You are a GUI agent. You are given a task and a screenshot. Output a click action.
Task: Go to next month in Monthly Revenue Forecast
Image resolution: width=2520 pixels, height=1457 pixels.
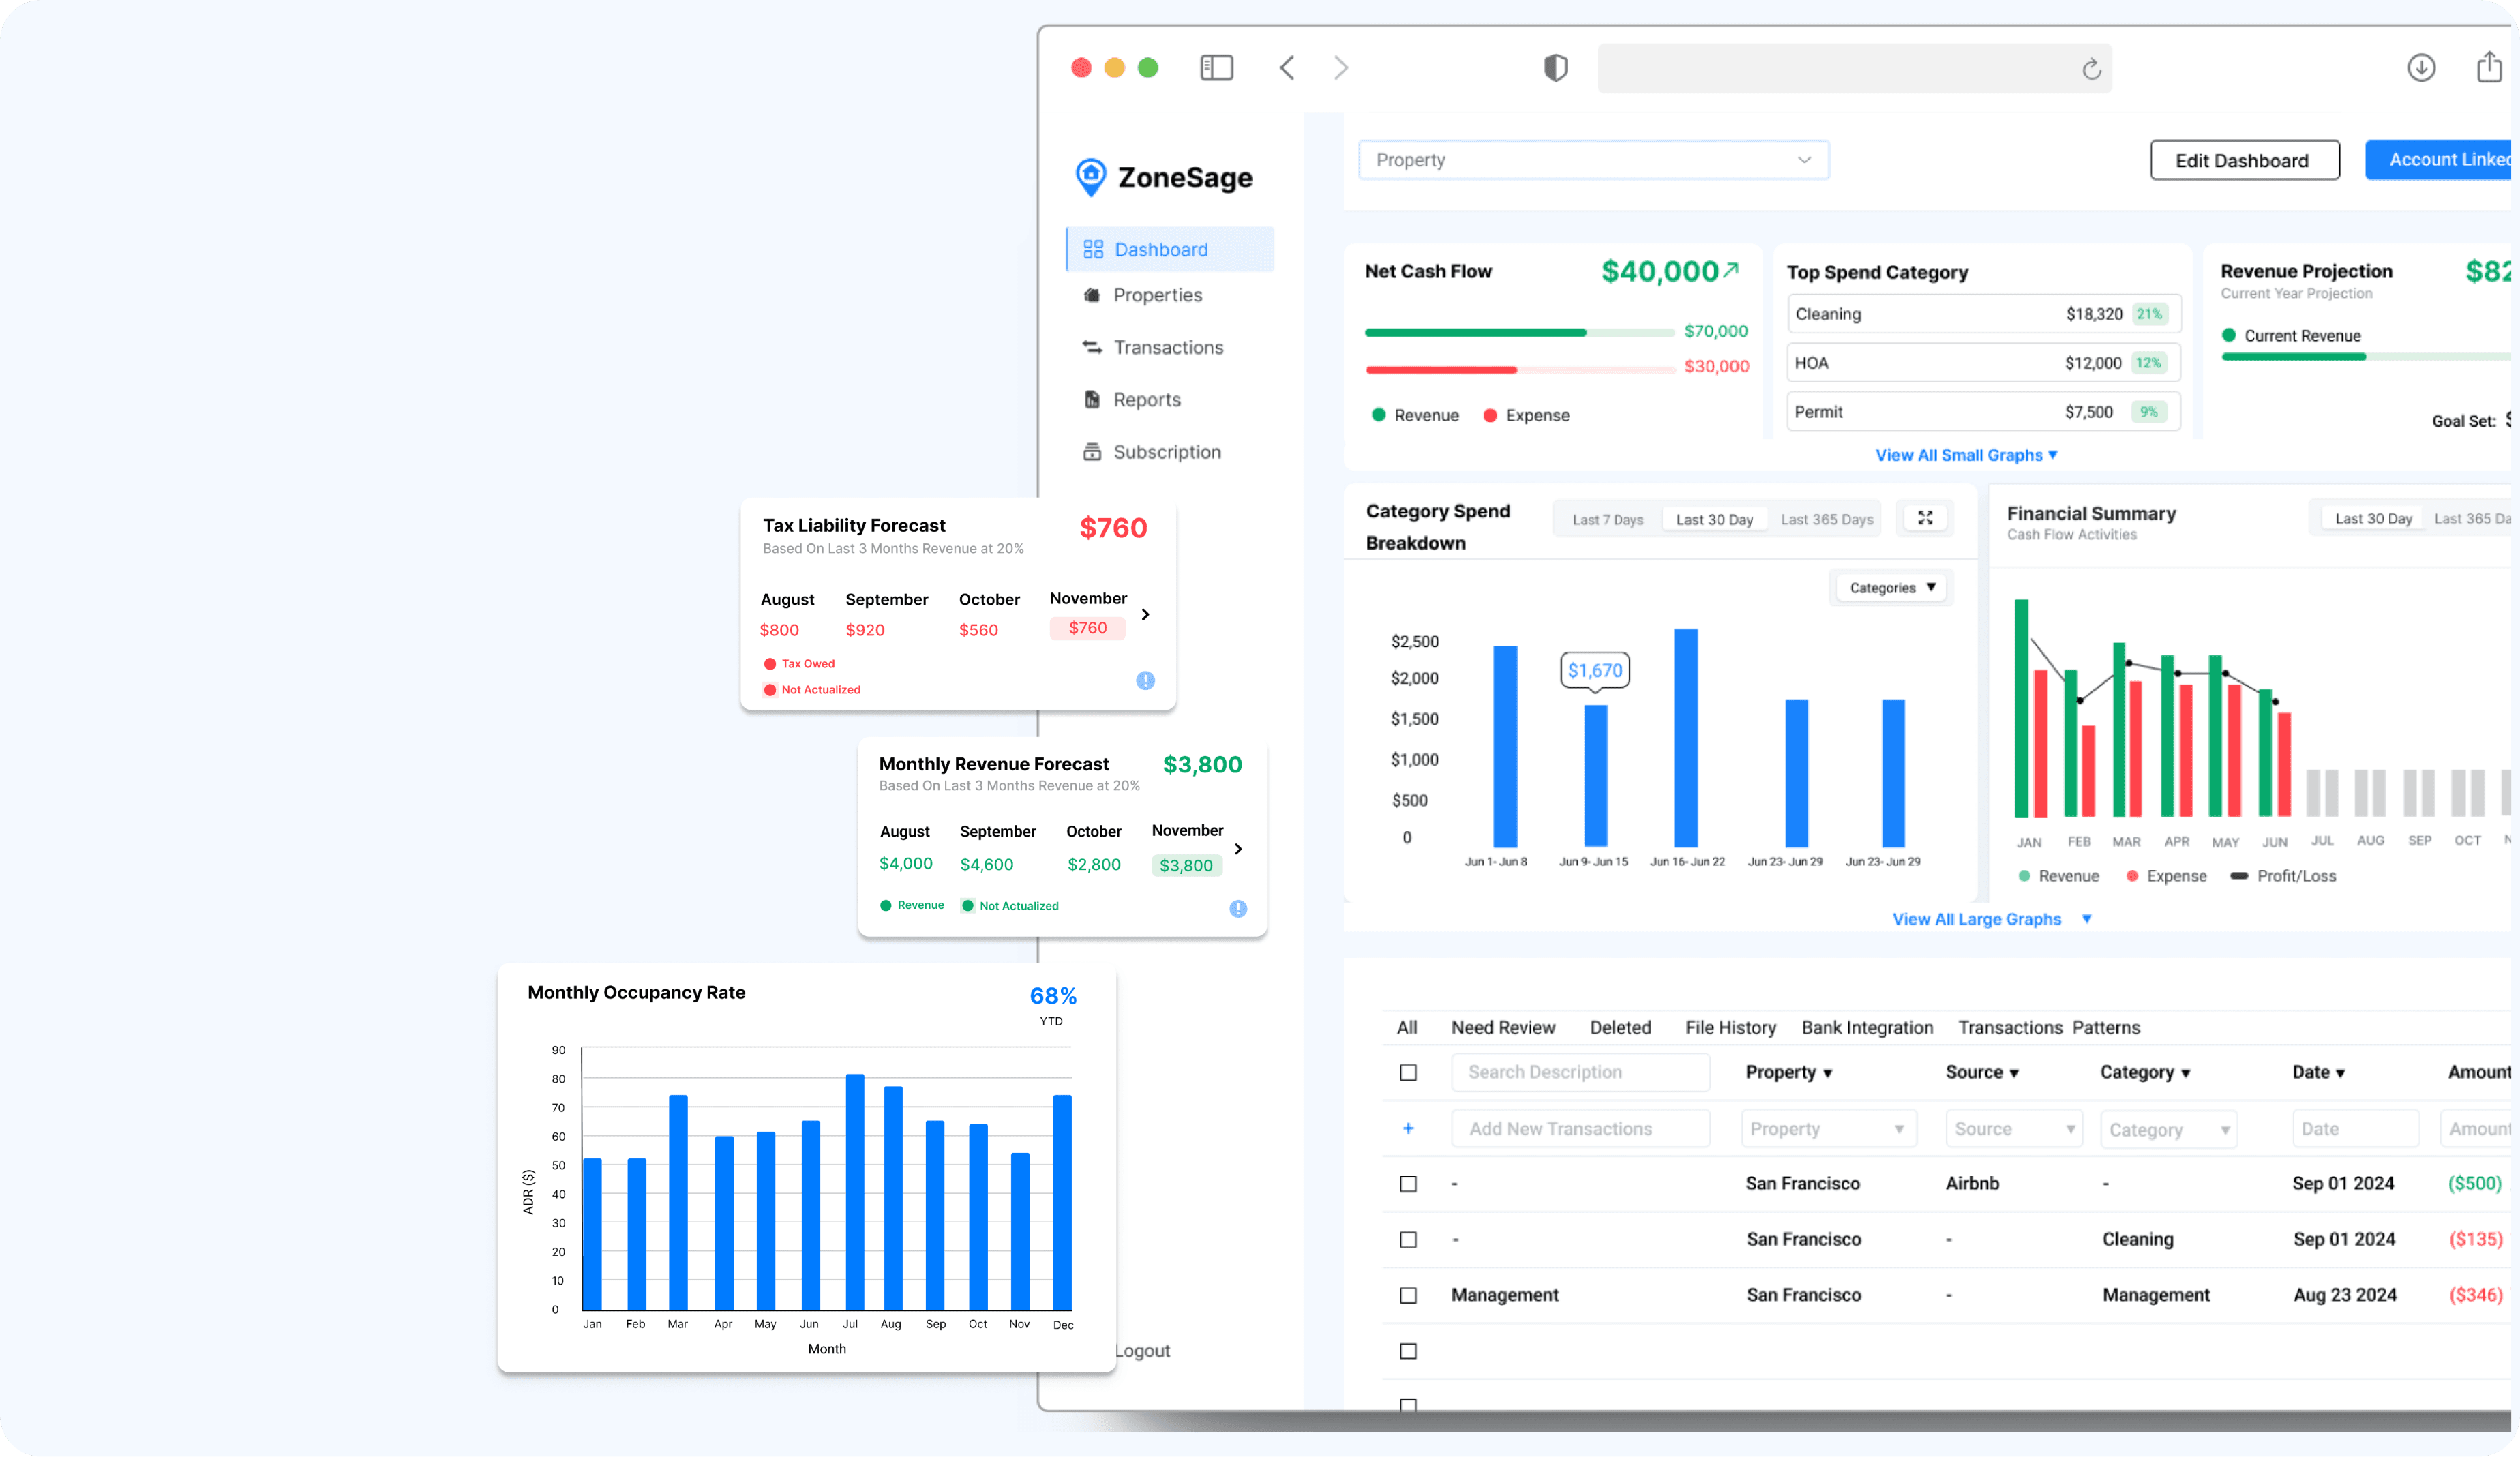(1238, 849)
